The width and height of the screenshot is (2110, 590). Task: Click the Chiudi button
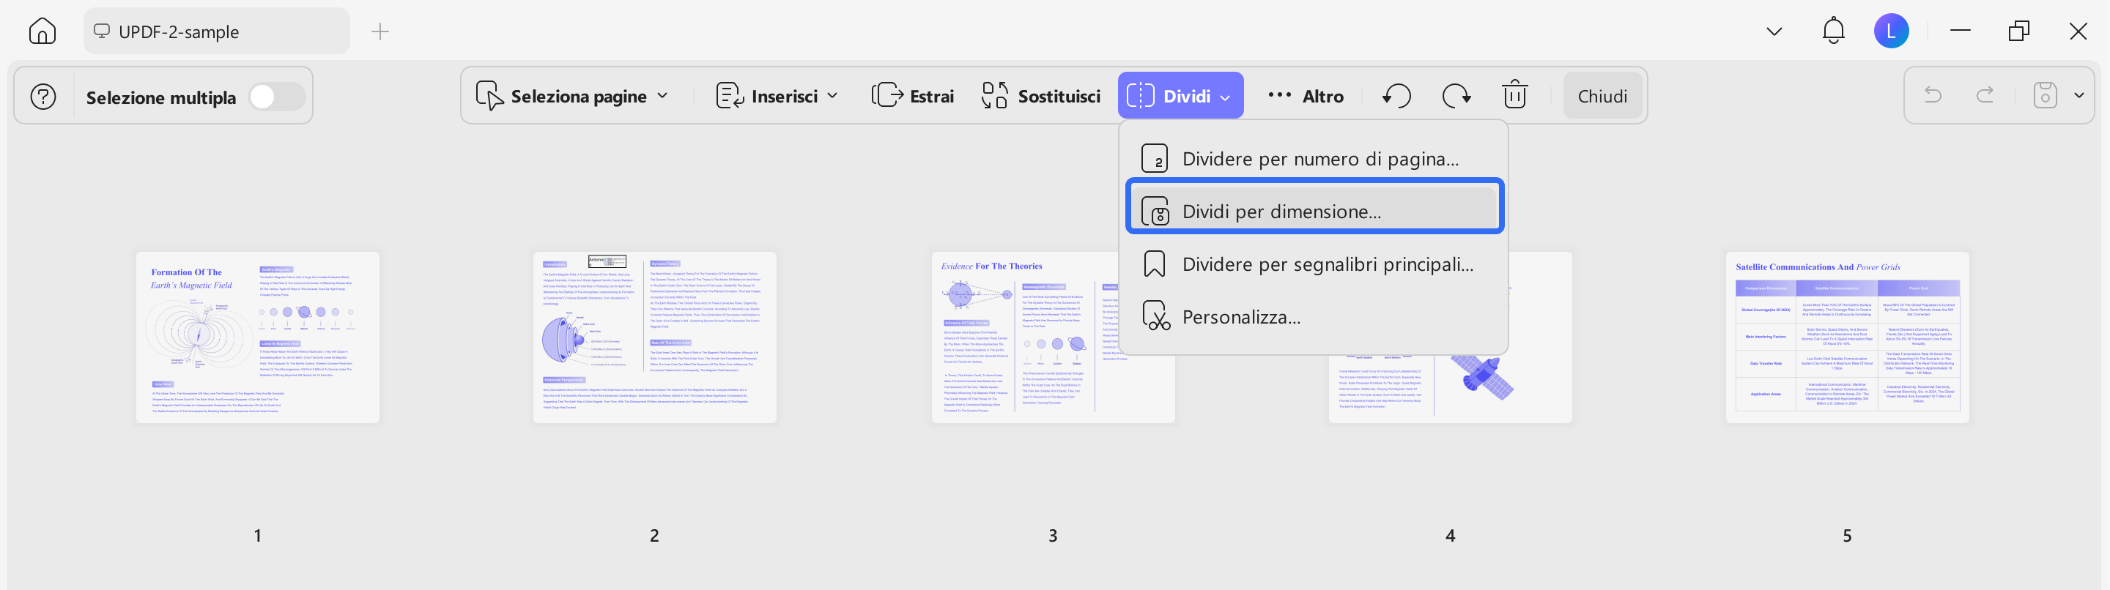[1602, 96]
